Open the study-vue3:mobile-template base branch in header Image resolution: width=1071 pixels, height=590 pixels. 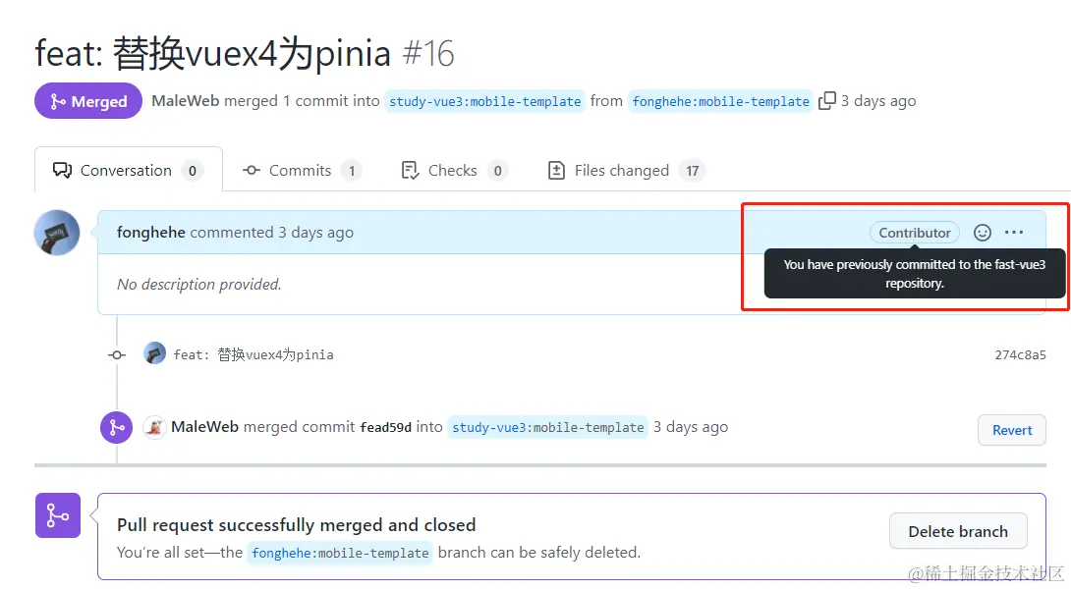485,101
